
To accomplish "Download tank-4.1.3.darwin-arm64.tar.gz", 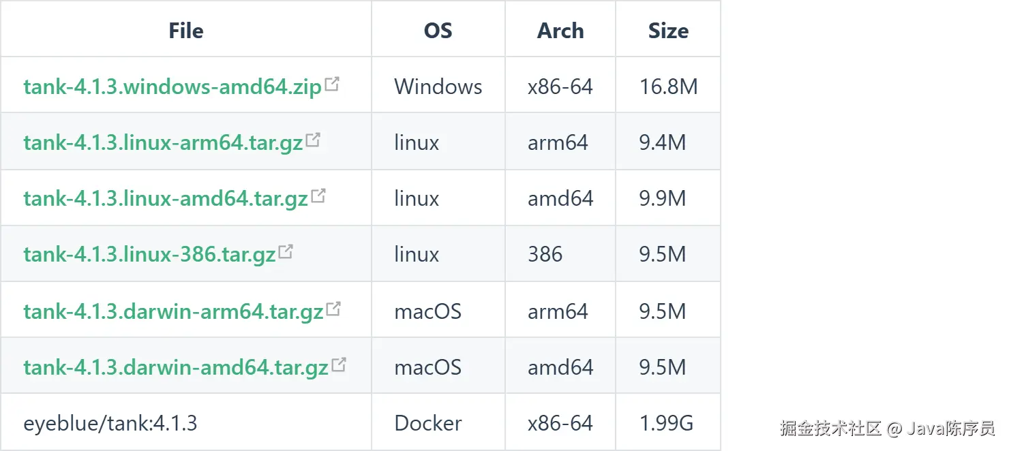I will pyautogui.click(x=173, y=312).
